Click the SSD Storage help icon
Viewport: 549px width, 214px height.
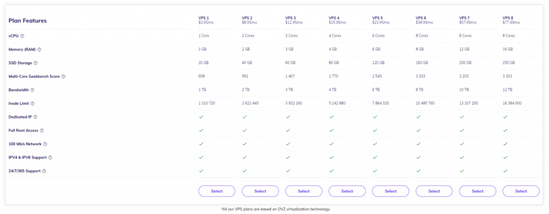pos(35,63)
